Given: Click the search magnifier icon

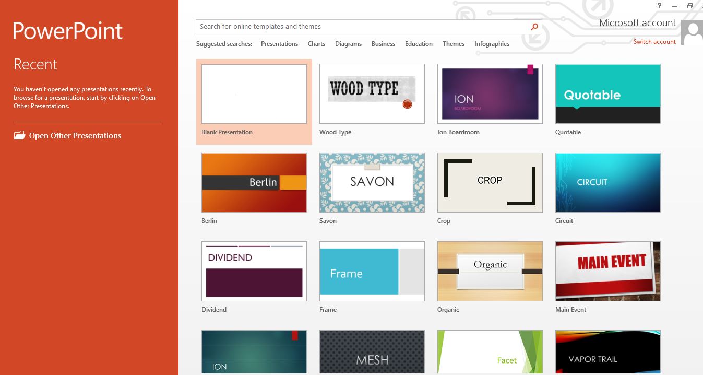Looking at the screenshot, I should [x=534, y=27].
